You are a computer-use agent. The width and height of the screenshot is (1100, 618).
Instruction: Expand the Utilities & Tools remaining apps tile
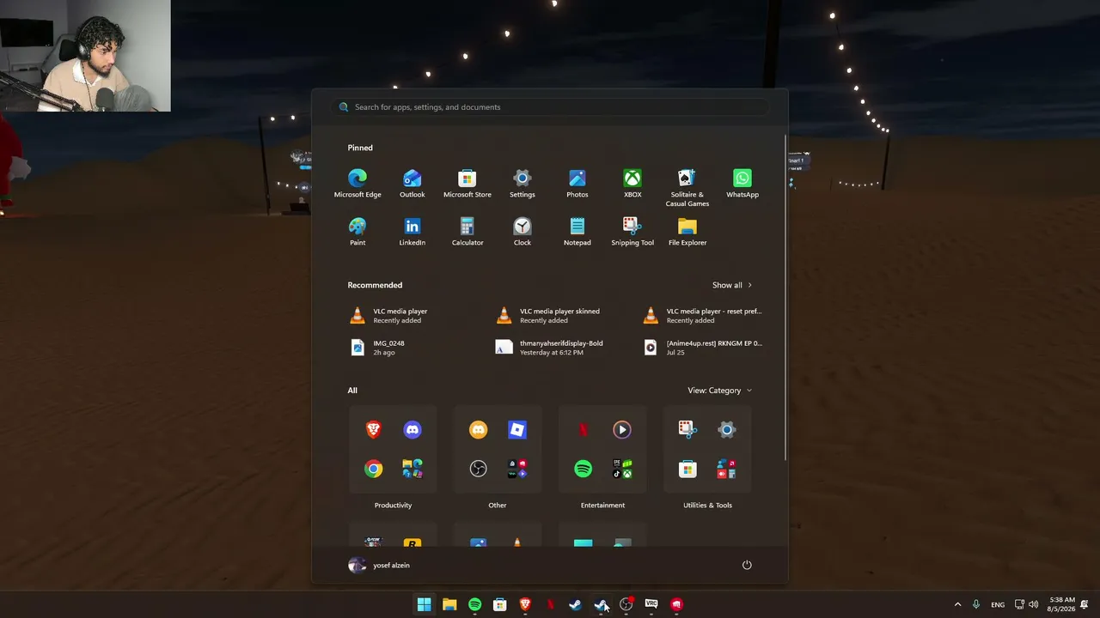coord(727,469)
